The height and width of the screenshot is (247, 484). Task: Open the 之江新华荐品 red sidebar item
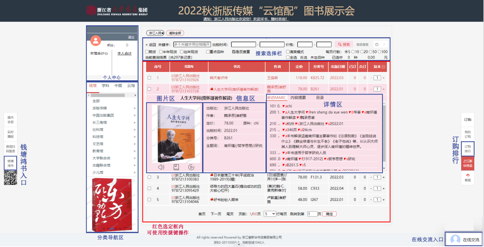(x=467, y=163)
